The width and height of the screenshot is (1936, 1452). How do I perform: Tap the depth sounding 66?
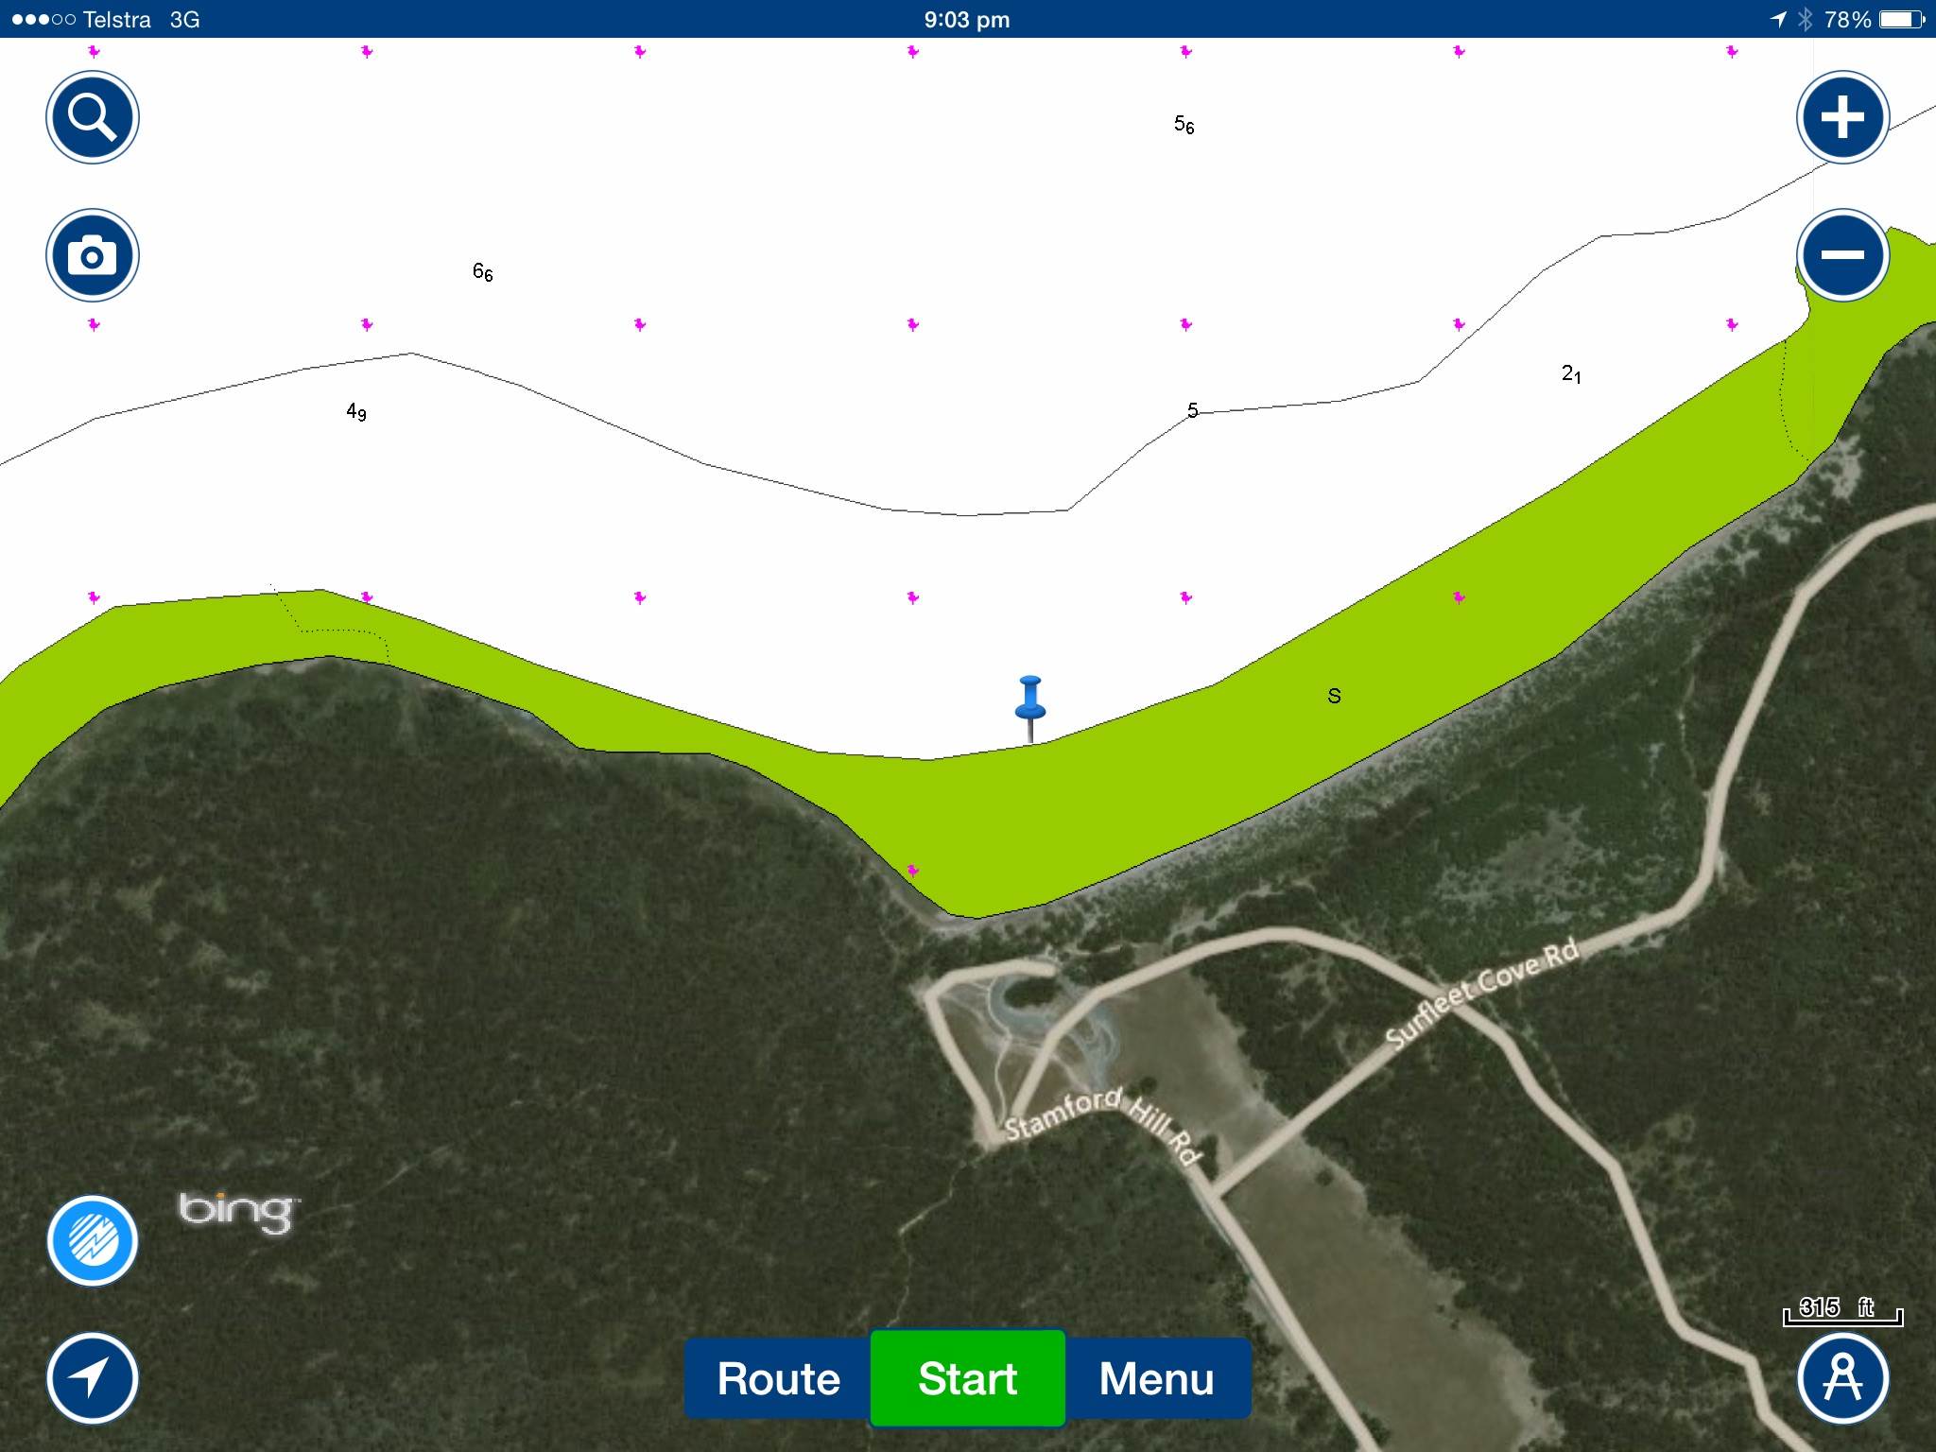click(482, 272)
